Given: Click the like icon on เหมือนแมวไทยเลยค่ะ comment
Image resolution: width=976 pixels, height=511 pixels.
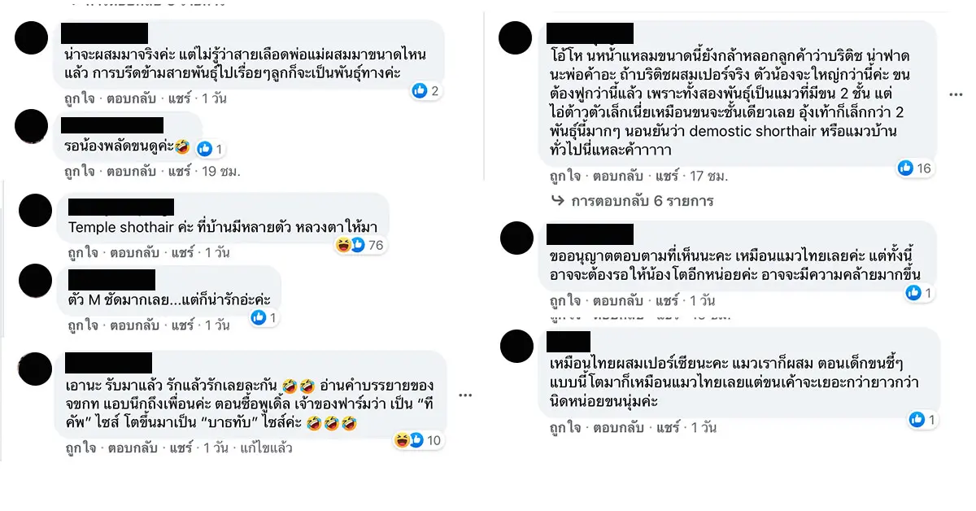Looking at the screenshot, I should coord(913,293).
